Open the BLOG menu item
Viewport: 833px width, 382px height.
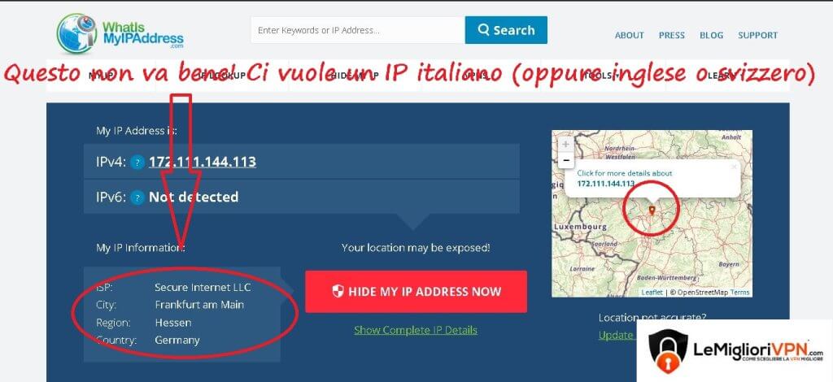coord(711,35)
